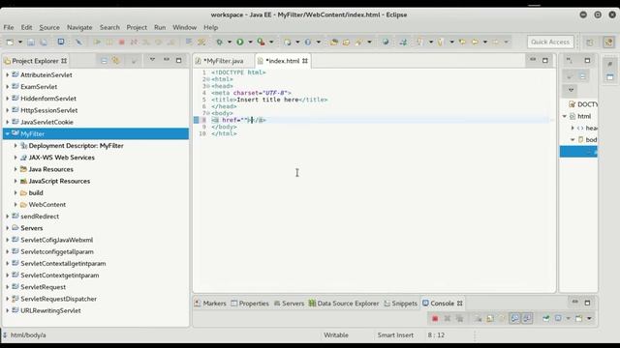This screenshot has height=348, width=620.
Task: Open the Edit menu
Action: click(x=26, y=27)
